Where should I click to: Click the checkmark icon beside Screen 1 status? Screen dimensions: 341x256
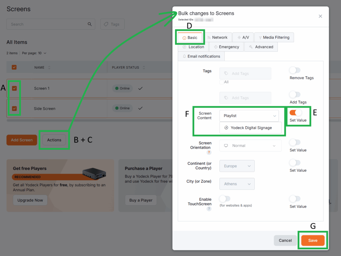click(x=140, y=88)
